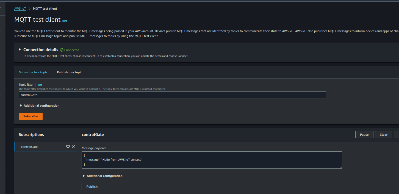
Task: Open Info link beside MQTT test client title
Action: click(65, 21)
